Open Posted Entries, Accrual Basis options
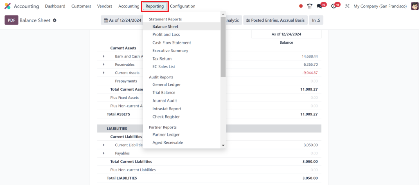The image size is (419, 185). pos(275,20)
